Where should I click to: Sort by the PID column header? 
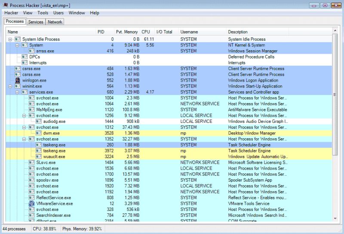pos(105,32)
